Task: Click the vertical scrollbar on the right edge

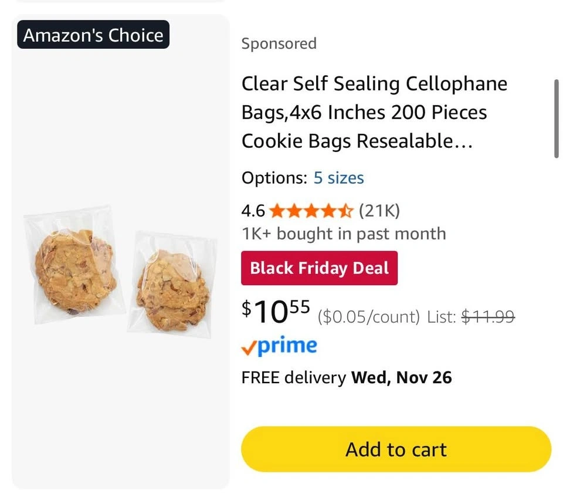Action: [x=556, y=117]
